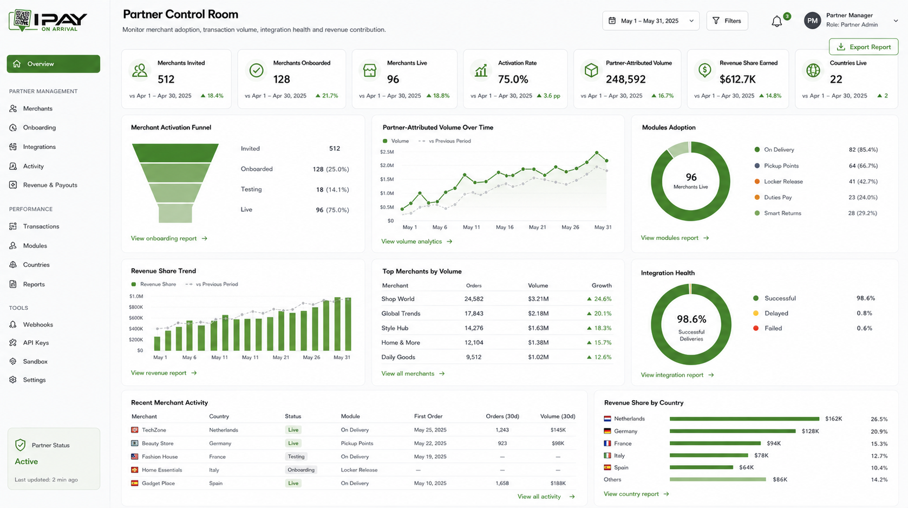Open the Filters panel
Screen dimensions: 908x508
pos(727,21)
